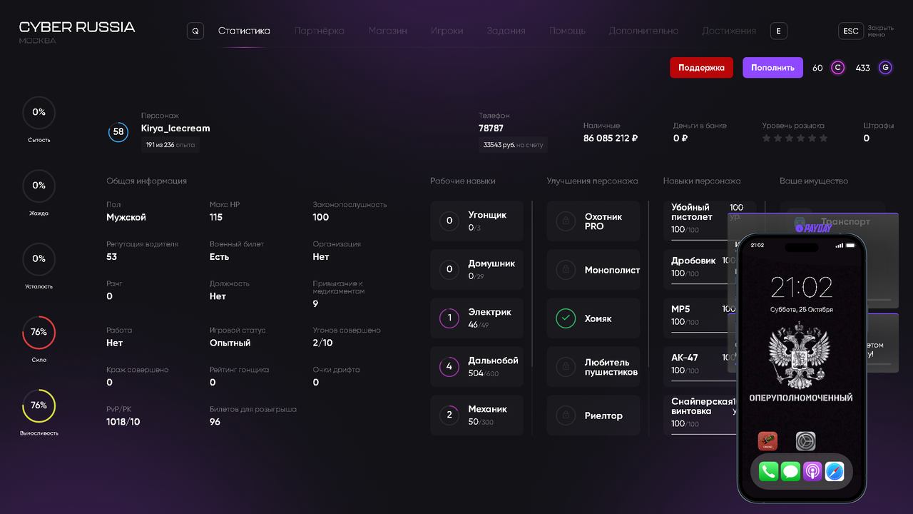Click the wanted level stars

[x=795, y=138]
